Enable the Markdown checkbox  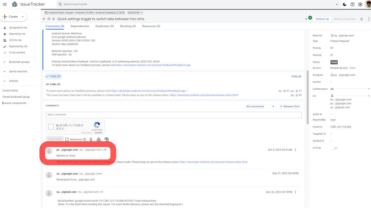click(67, 140)
